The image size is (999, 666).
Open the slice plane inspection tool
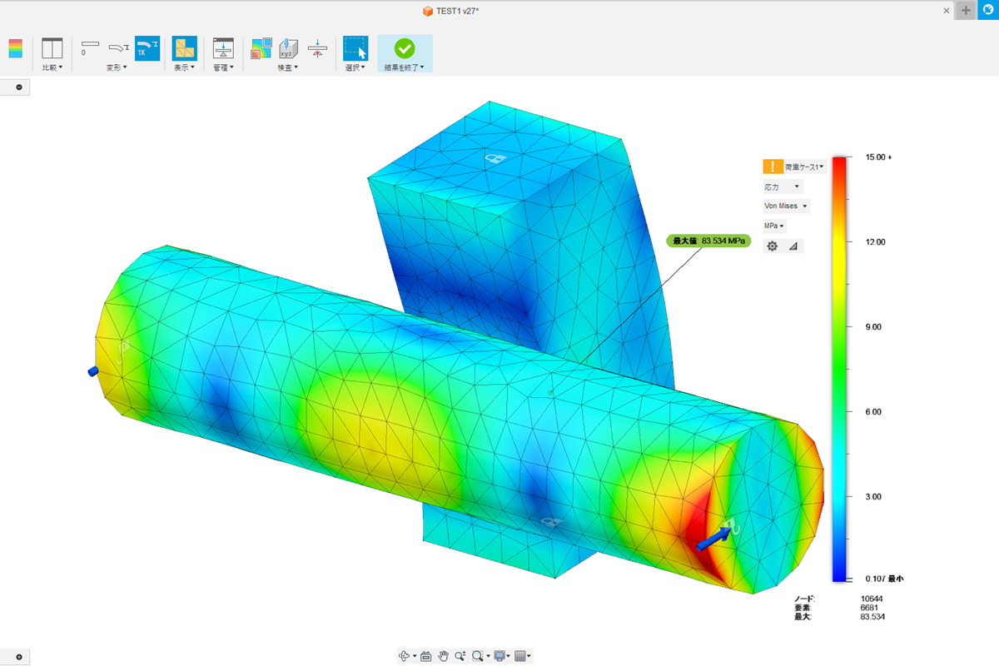tap(316, 48)
